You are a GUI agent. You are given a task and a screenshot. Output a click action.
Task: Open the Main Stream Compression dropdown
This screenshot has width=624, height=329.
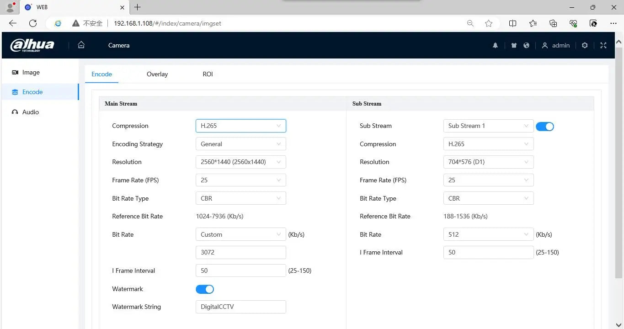point(240,126)
